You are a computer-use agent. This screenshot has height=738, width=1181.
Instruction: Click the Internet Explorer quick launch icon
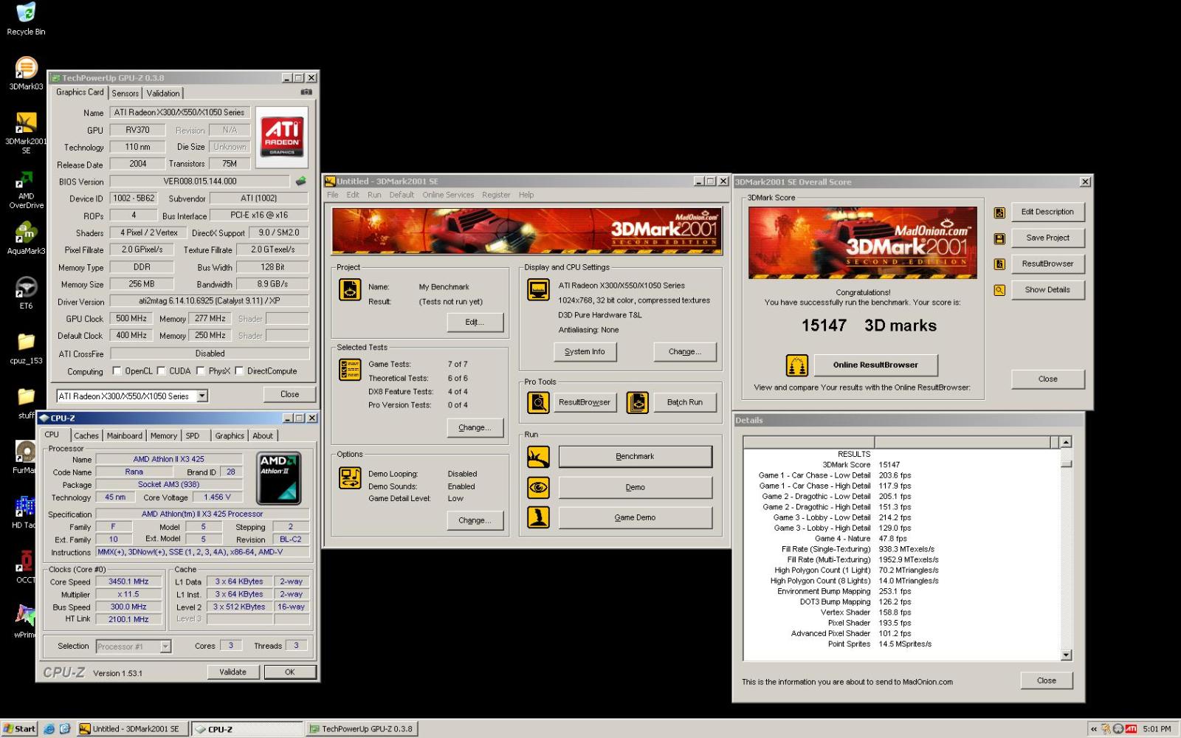[49, 728]
